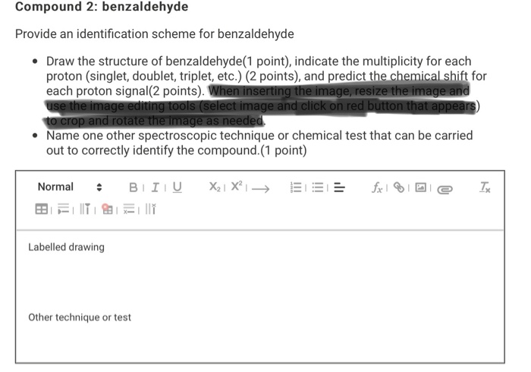Viewport: 531px width, 372px height.
Task: Open the Normal paragraph style dropdown
Action: (x=70, y=187)
